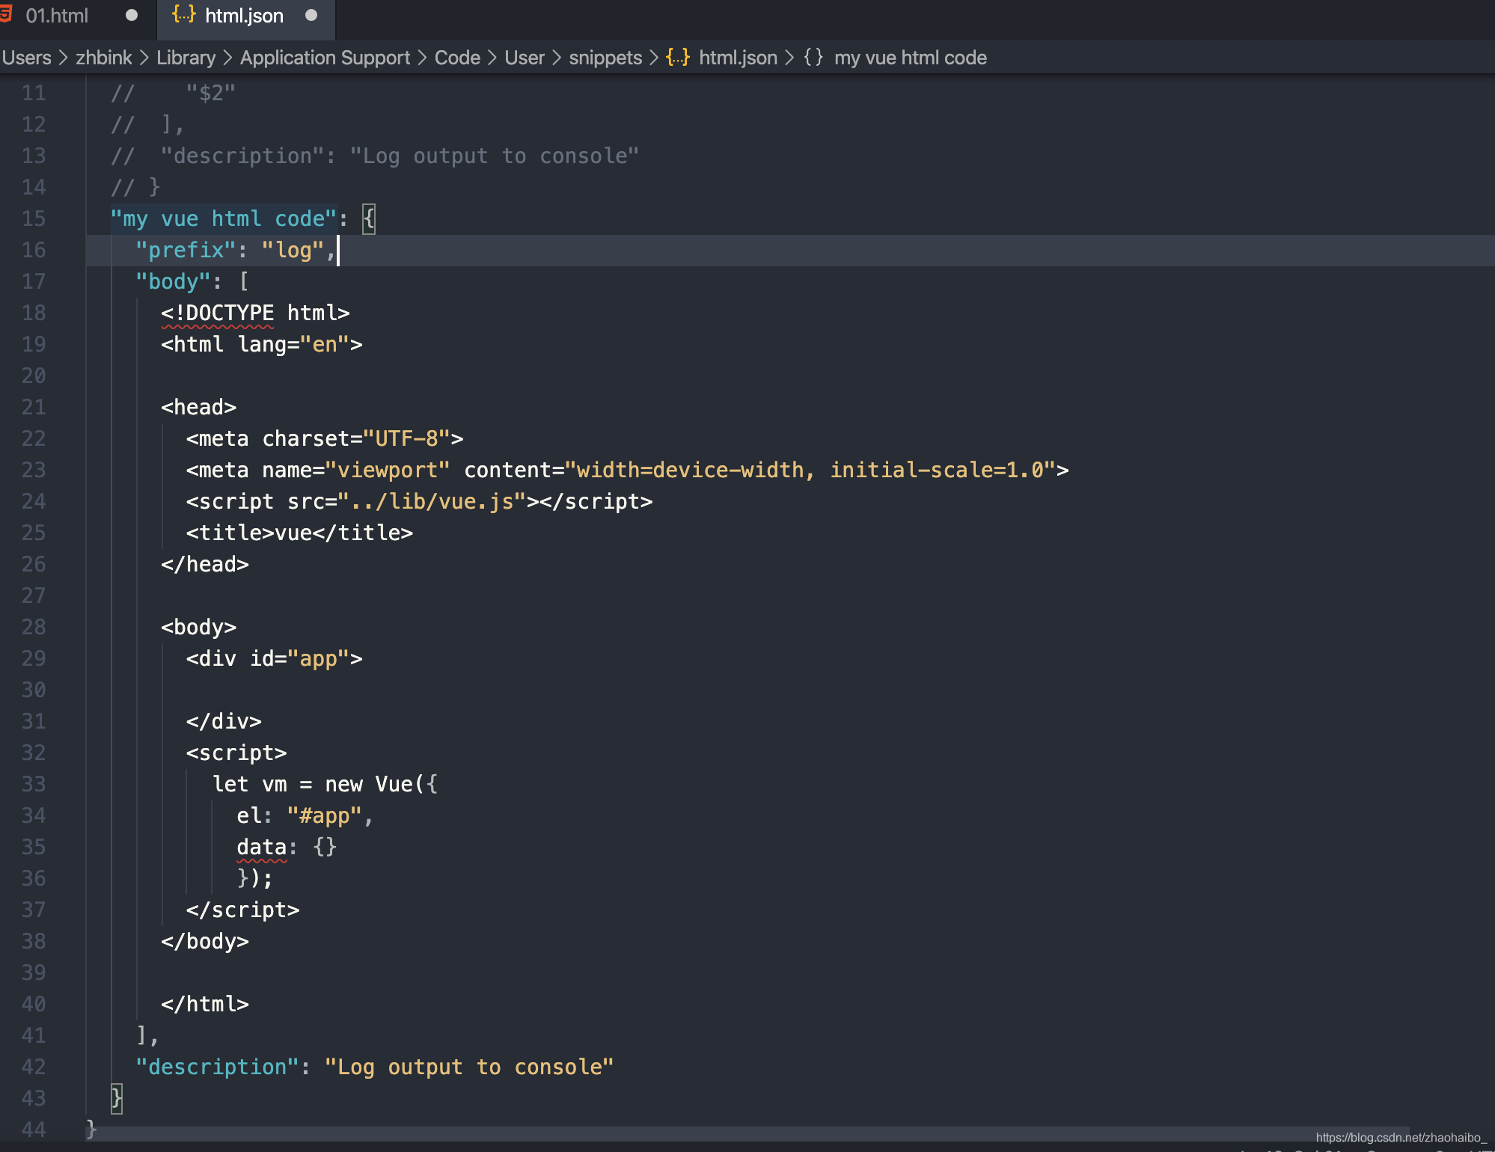This screenshot has height=1152, width=1495.
Task: Open the zhbink breadcrumb segment
Action: (x=104, y=58)
